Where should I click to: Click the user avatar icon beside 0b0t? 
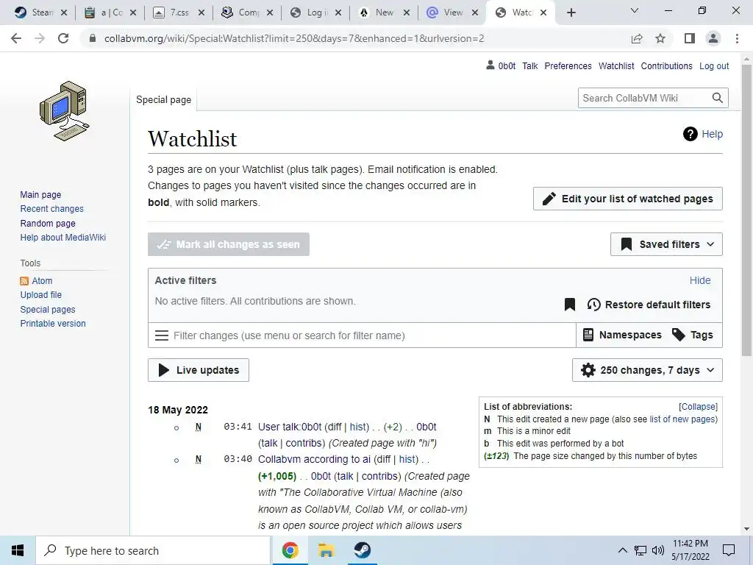coord(490,65)
